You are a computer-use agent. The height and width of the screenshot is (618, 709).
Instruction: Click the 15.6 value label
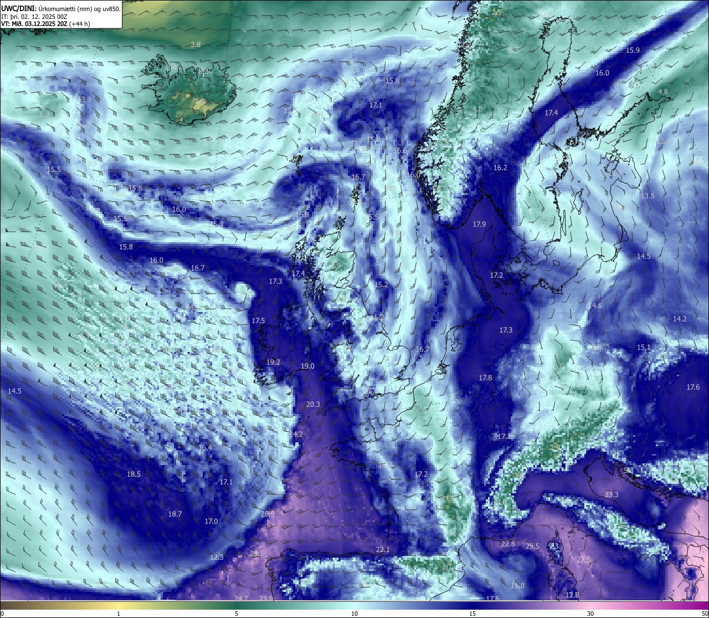pyautogui.click(x=135, y=188)
